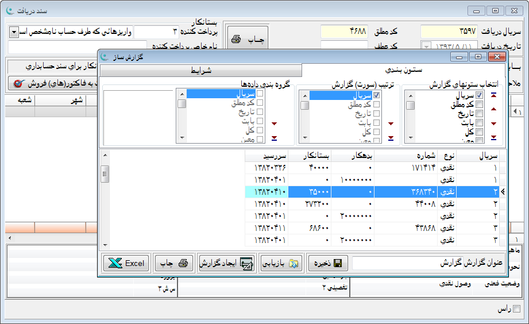Enable تاریخ checkbox in data grouping list
The height and width of the screenshot is (324, 529).
260,113
